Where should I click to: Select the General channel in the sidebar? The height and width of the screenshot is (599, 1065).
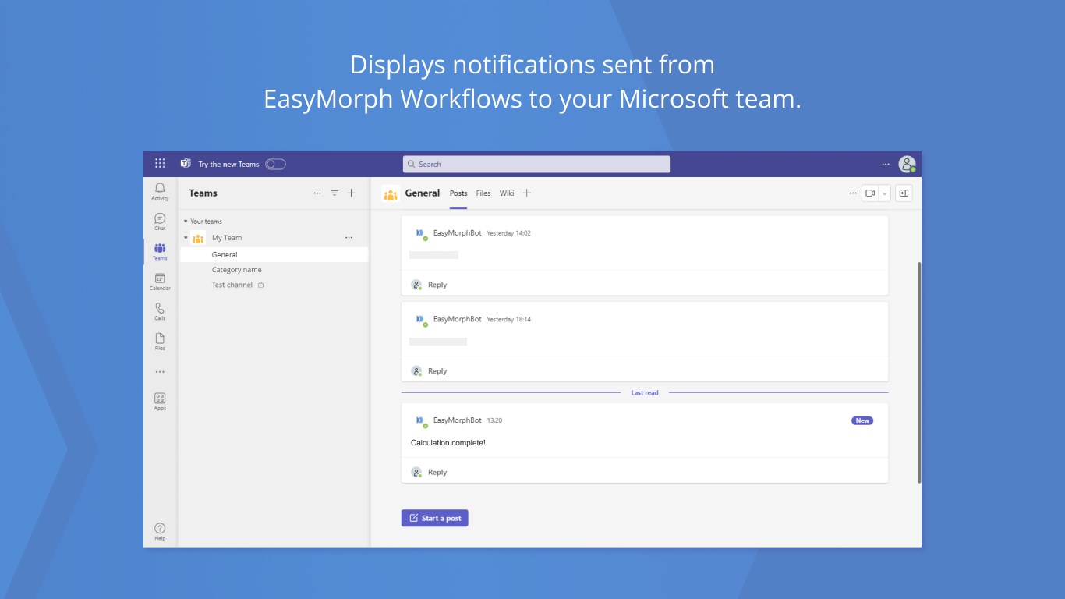tap(274, 255)
